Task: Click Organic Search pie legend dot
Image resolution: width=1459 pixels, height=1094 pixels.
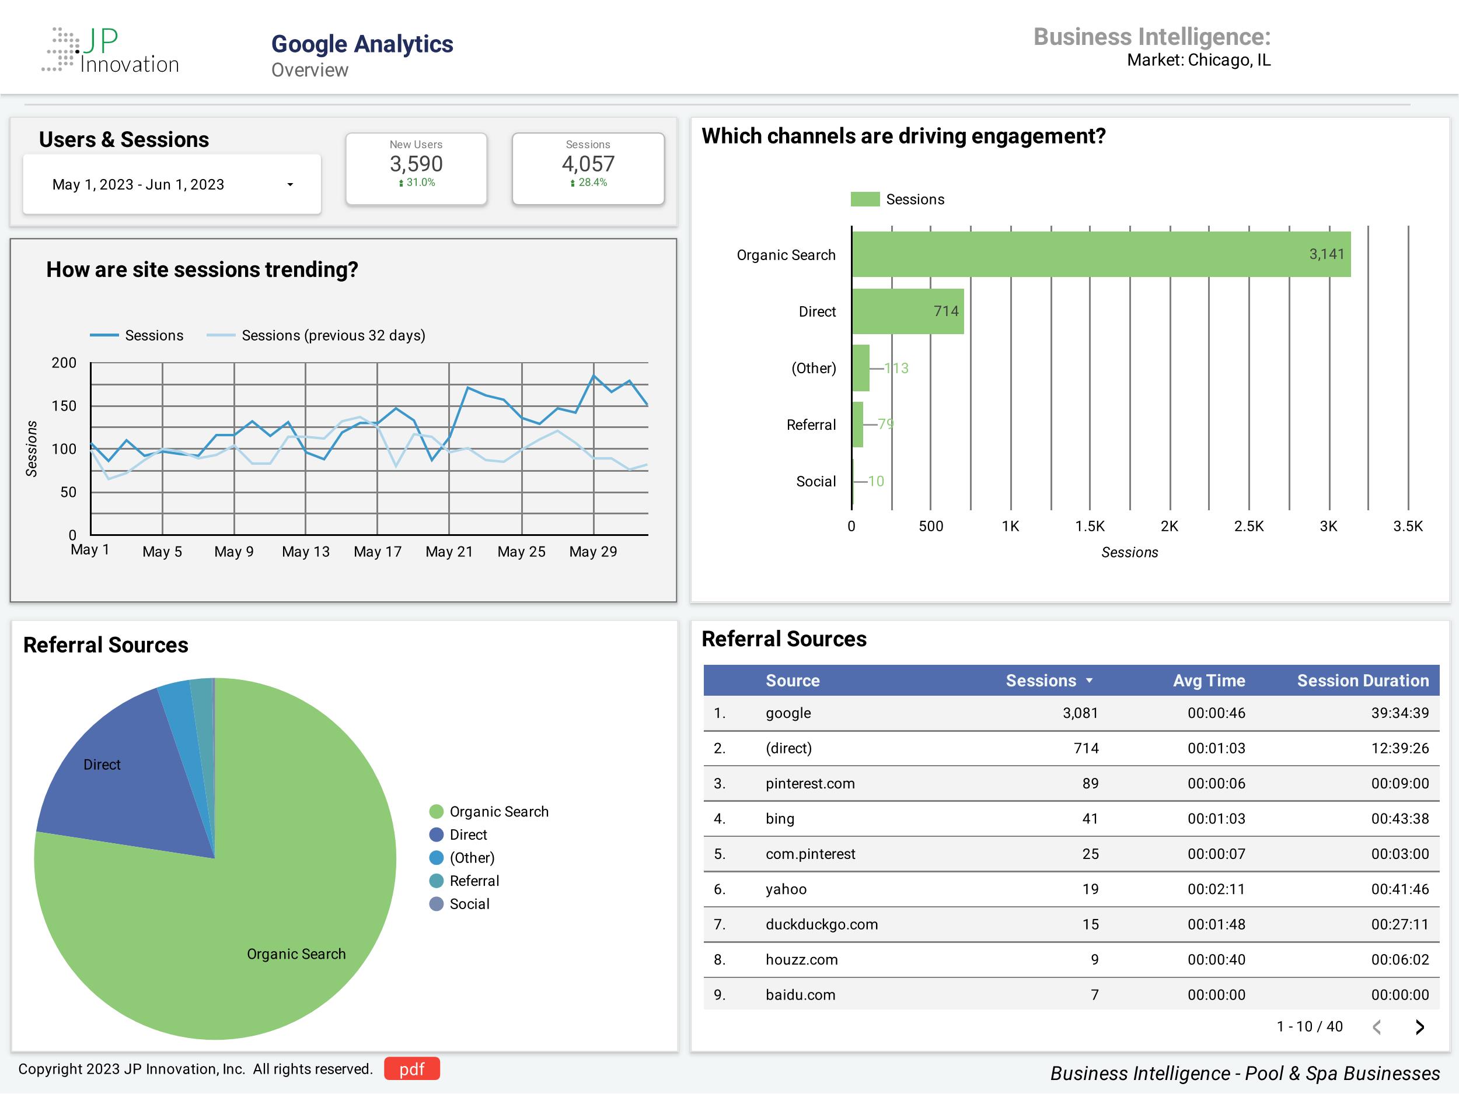Action: [x=436, y=811]
